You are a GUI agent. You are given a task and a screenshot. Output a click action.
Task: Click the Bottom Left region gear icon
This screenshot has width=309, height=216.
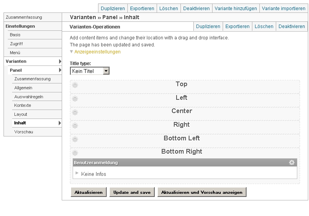click(x=75, y=140)
